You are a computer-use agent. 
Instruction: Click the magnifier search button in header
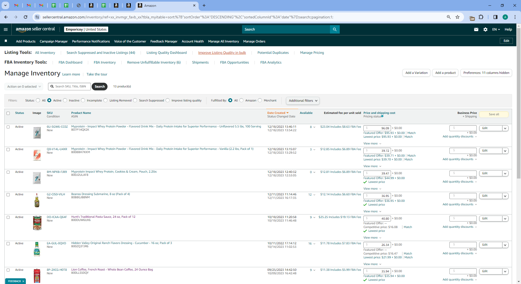(335, 29)
